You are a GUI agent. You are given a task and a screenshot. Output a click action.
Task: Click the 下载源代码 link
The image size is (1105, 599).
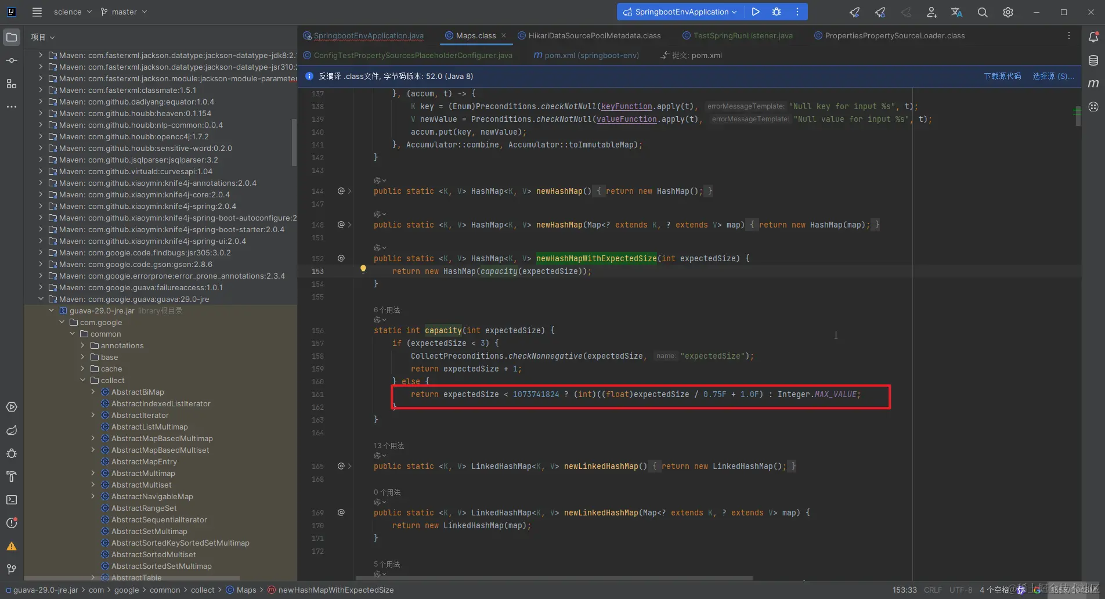click(1002, 76)
